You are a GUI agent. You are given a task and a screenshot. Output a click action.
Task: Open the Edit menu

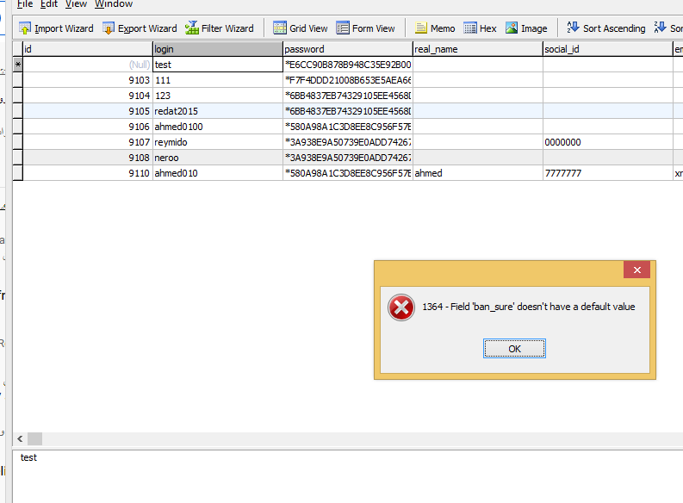click(49, 4)
